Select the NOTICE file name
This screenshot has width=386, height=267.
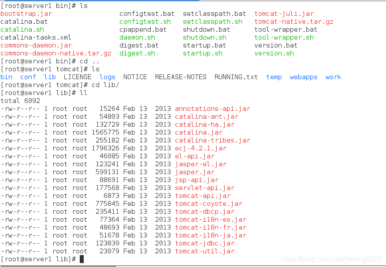coord(135,77)
